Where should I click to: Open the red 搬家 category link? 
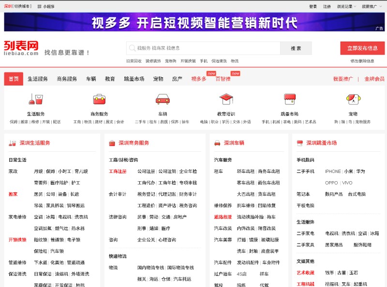point(13,194)
